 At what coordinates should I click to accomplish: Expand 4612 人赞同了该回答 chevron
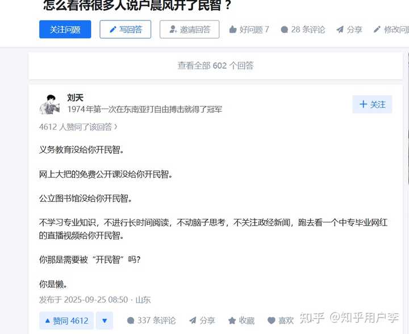pyautogui.click(x=116, y=127)
